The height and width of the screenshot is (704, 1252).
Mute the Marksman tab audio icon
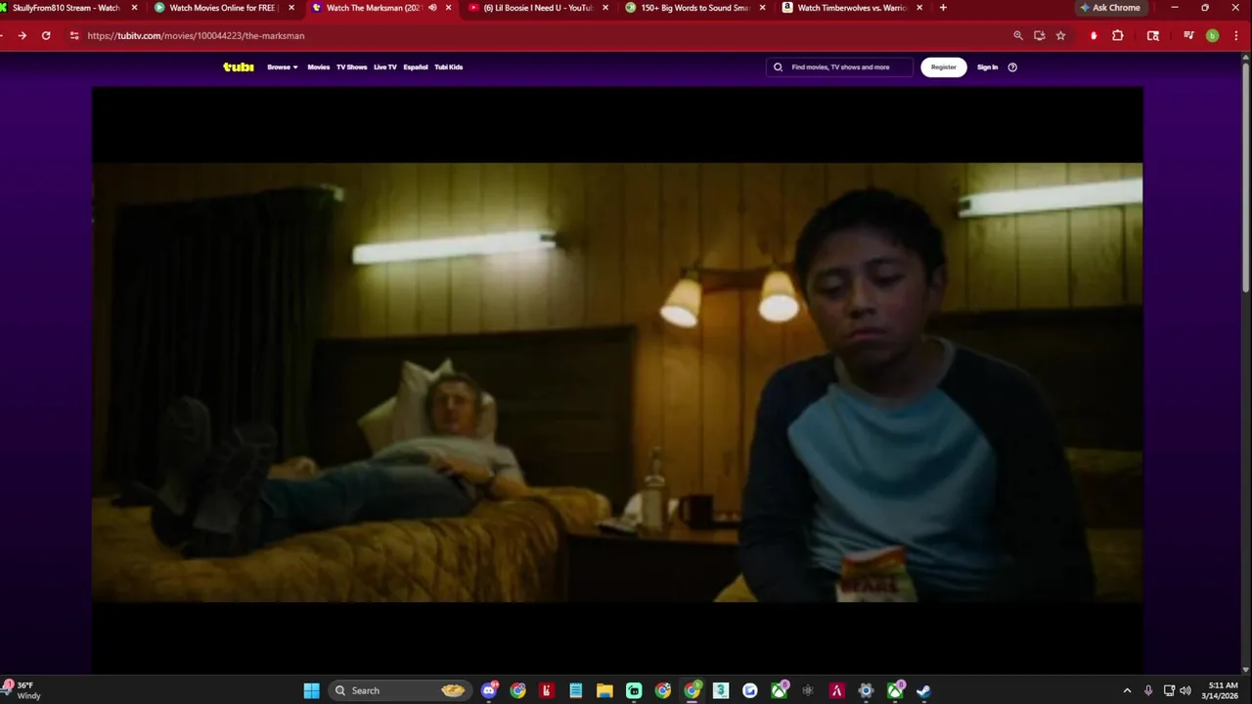[432, 8]
